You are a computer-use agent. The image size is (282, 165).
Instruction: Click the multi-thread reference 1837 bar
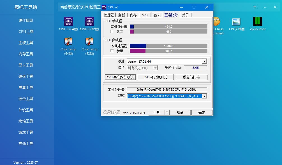168,51
